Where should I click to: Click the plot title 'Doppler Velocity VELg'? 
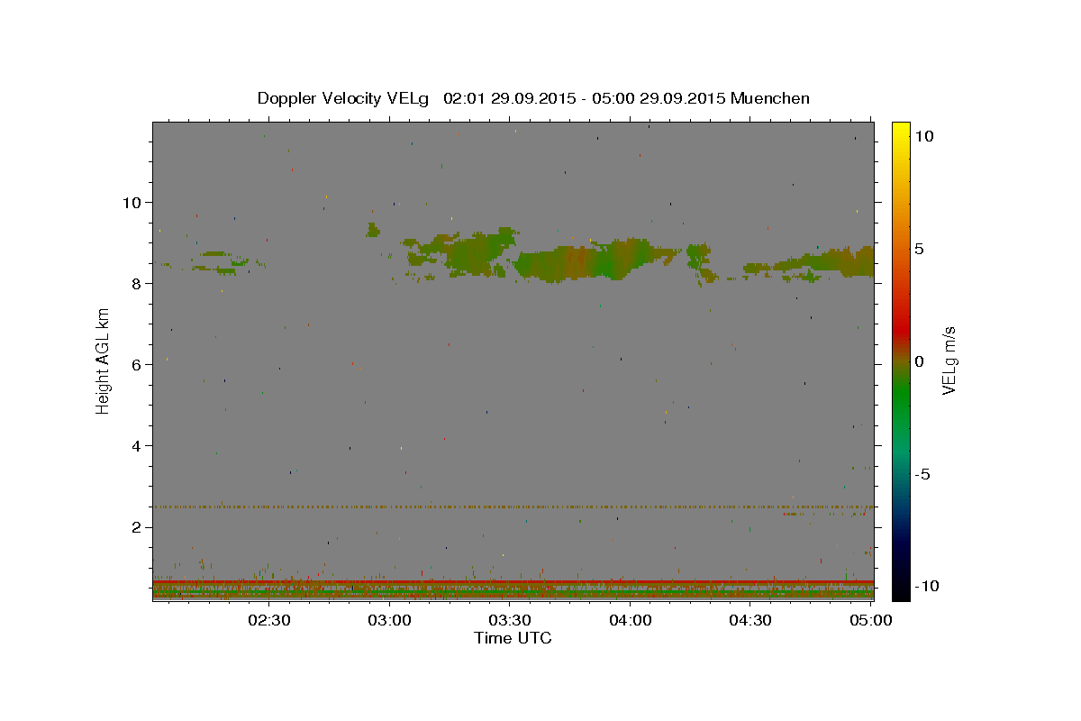click(343, 98)
